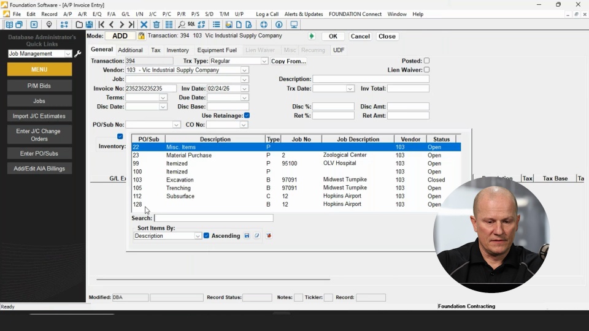The width and height of the screenshot is (589, 331).
Task: Select PO 23 Material Purchase row
Action: (296, 155)
